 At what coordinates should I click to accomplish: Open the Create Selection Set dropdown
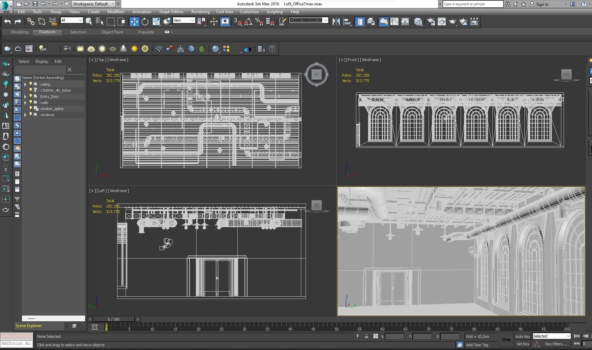pos(309,20)
